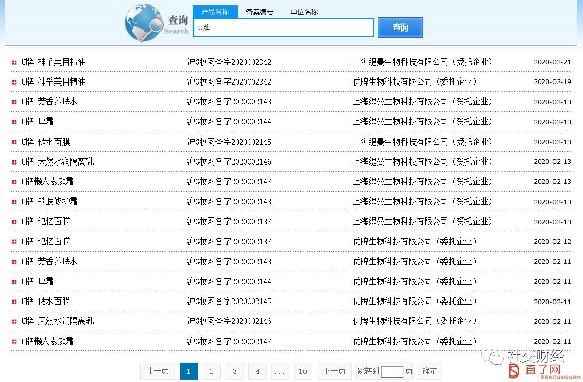This screenshot has height=382, width=583.
Task: Open U牌 芳香养肤水 dated 2020-02-11
Action: coord(49,261)
